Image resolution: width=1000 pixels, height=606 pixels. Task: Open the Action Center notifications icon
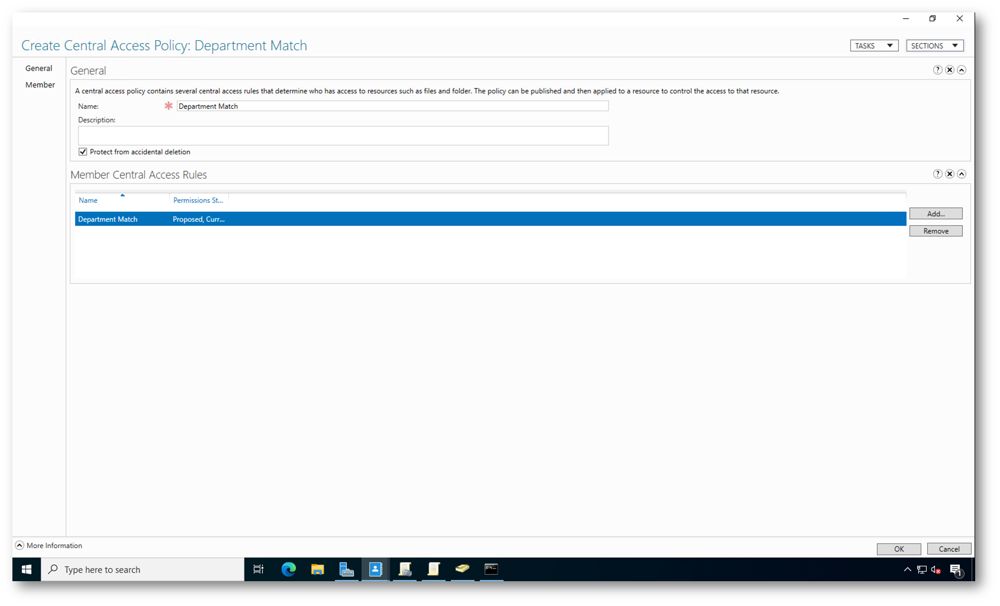click(x=956, y=570)
